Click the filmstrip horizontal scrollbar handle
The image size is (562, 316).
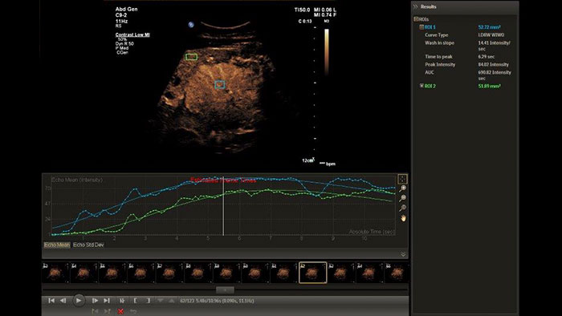(x=225, y=290)
